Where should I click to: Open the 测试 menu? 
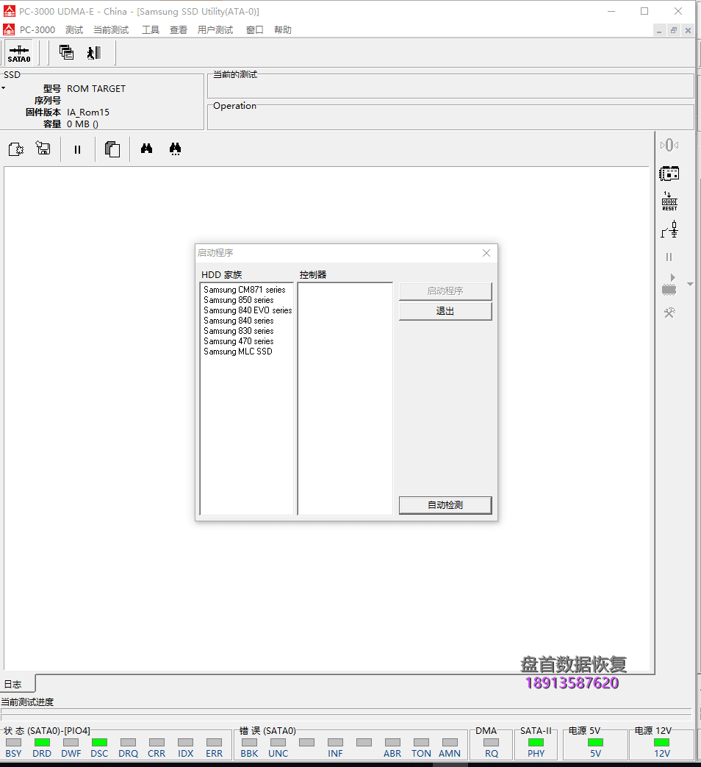pyautogui.click(x=74, y=30)
